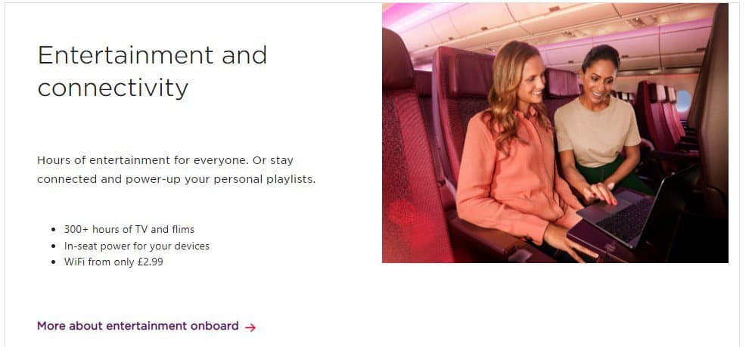Click the red arrow beside entertainment onboard
752x347 pixels.
(x=250, y=327)
